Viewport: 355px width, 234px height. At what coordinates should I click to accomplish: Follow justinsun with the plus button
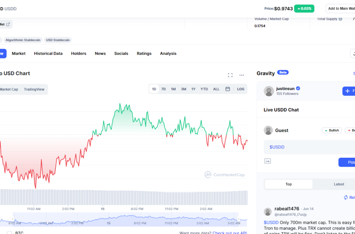pyautogui.click(x=349, y=91)
